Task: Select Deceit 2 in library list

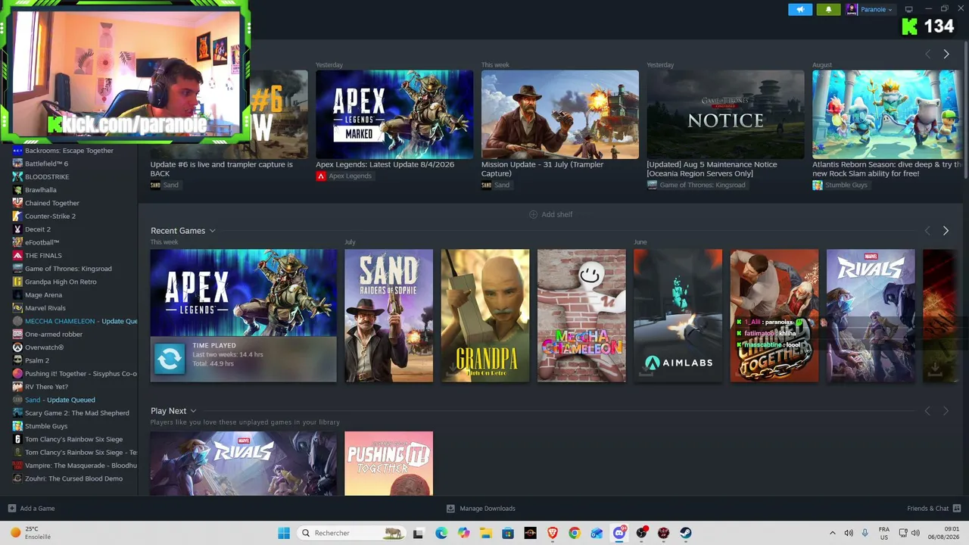Action: click(x=38, y=229)
